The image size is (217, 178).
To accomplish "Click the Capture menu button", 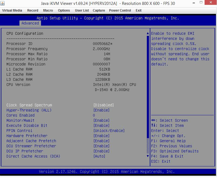I will coord(99,11).
